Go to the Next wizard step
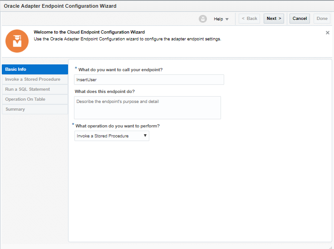 point(274,19)
